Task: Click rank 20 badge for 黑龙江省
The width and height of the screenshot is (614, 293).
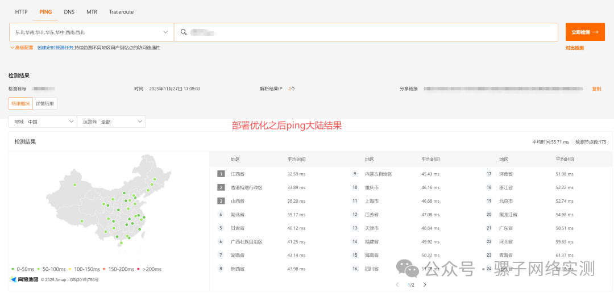Action: (489, 215)
